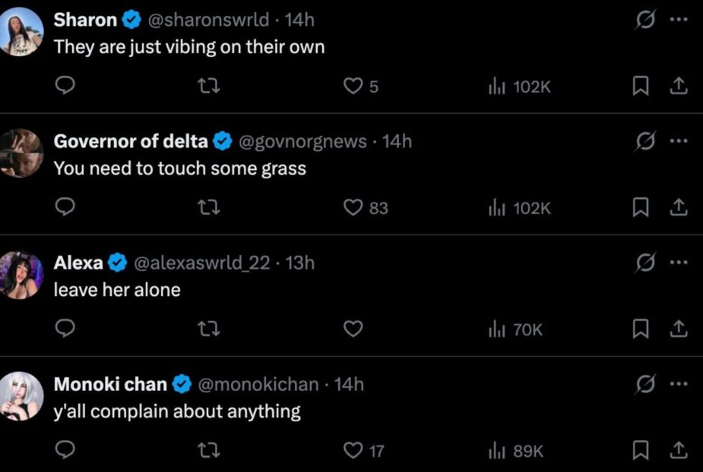This screenshot has width=703, height=472.
Task: Open more options on Sharon's tweet
Action: [x=679, y=20]
